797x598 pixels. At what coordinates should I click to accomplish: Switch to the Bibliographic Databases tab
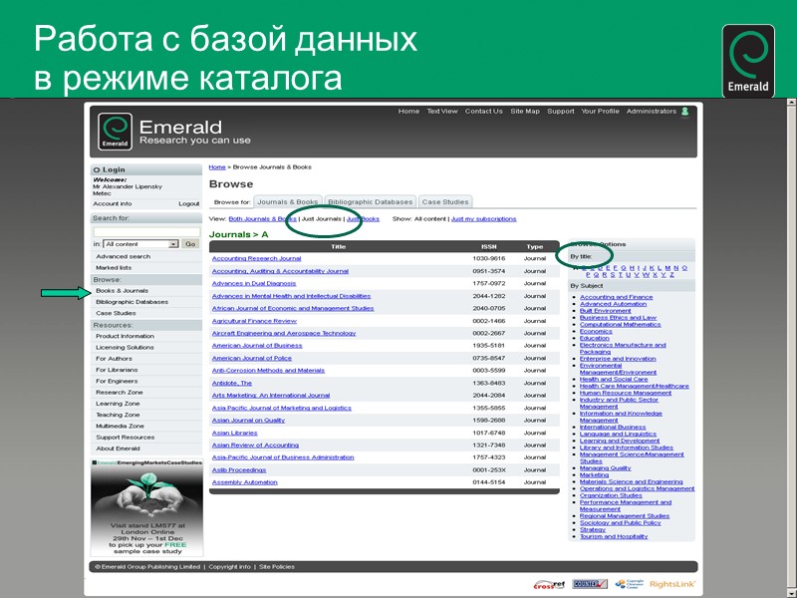click(370, 199)
